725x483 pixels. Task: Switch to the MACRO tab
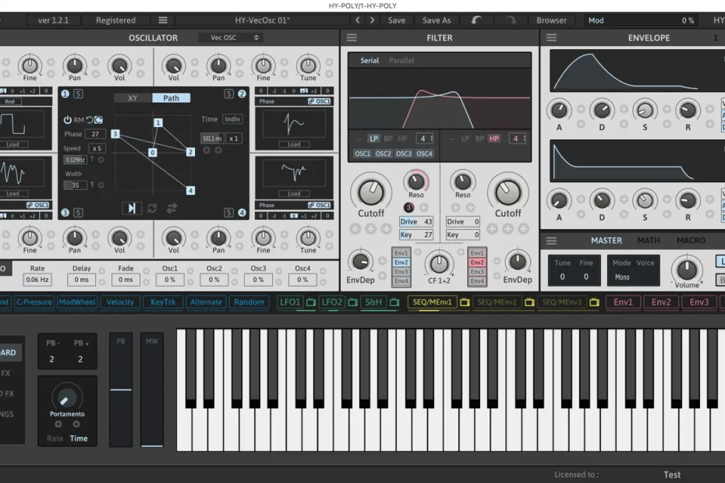tap(691, 241)
